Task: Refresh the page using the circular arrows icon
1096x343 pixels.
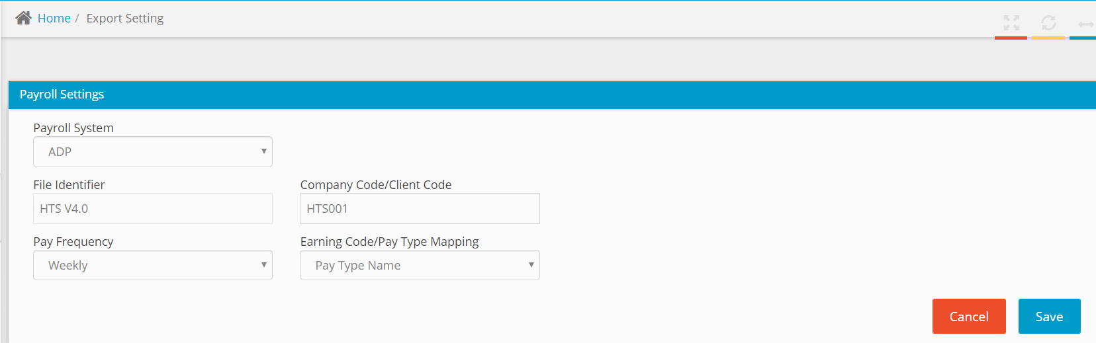Action: tap(1048, 23)
